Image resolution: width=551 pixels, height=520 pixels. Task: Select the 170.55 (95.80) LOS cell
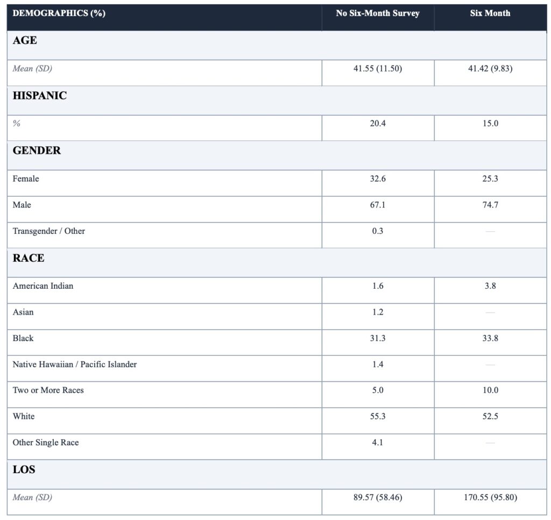tap(490, 497)
